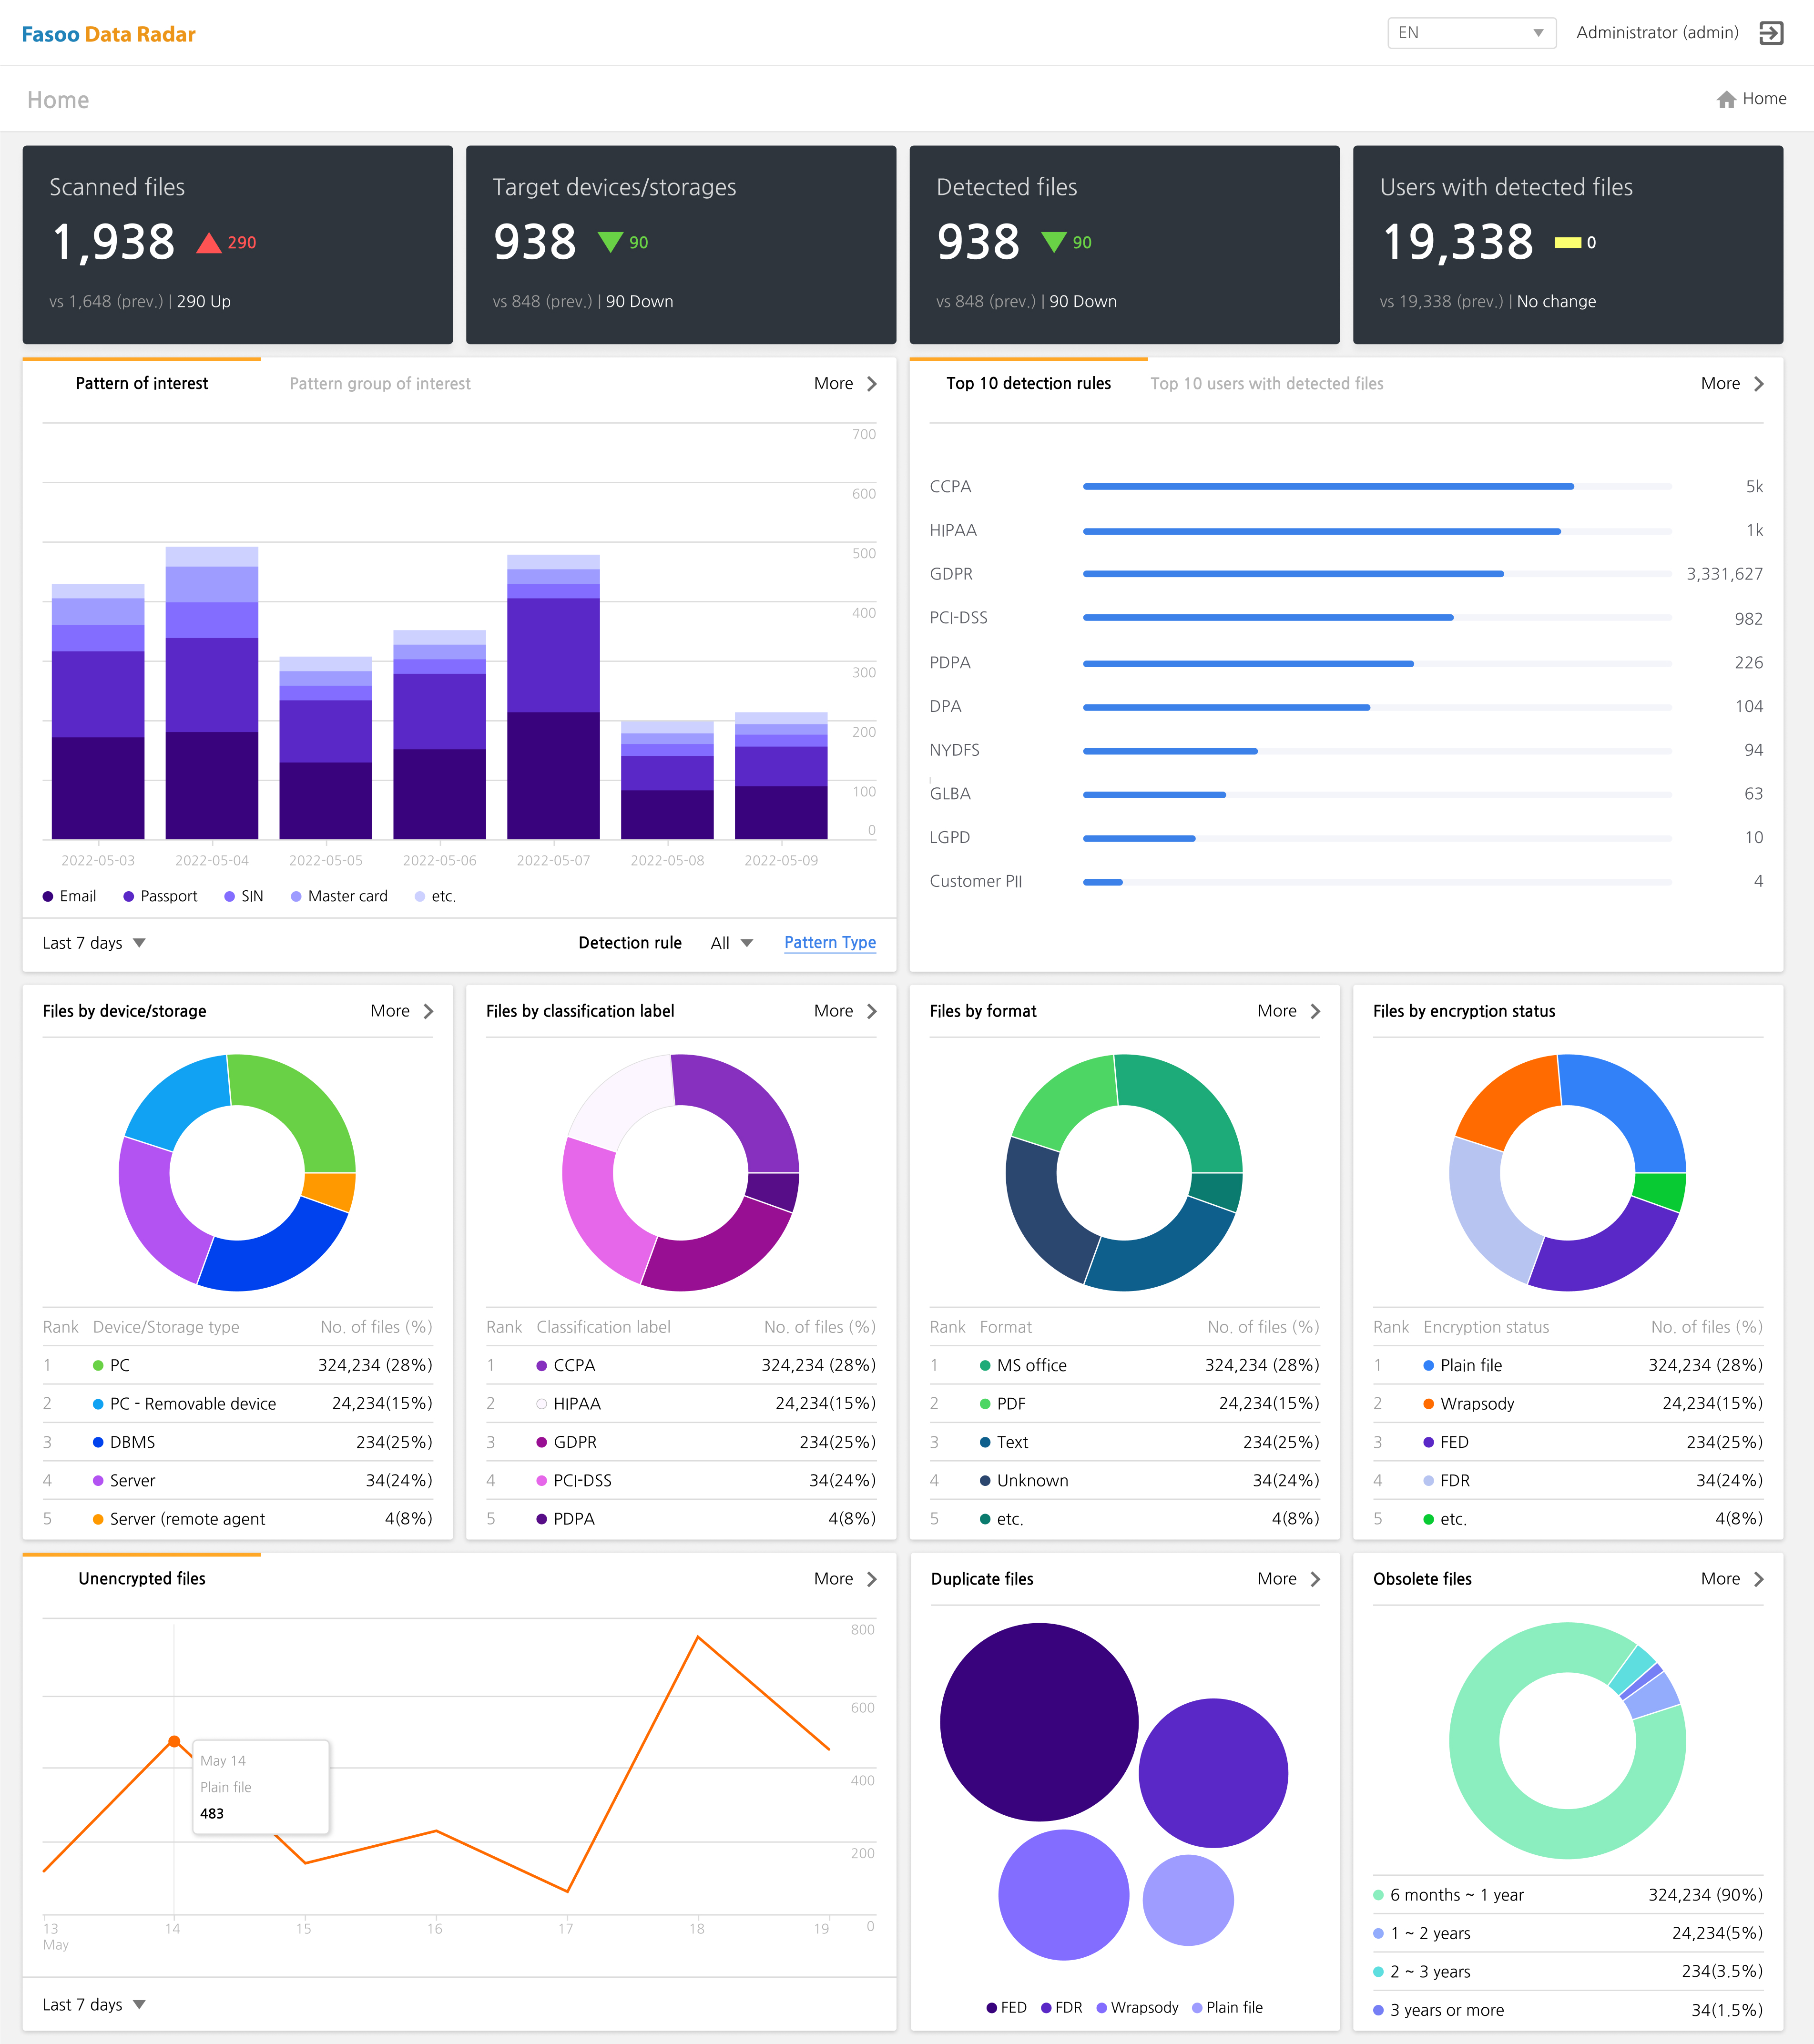Click the logout icon in the top right corner
Image resolution: width=1814 pixels, height=2044 pixels.
point(1773,32)
